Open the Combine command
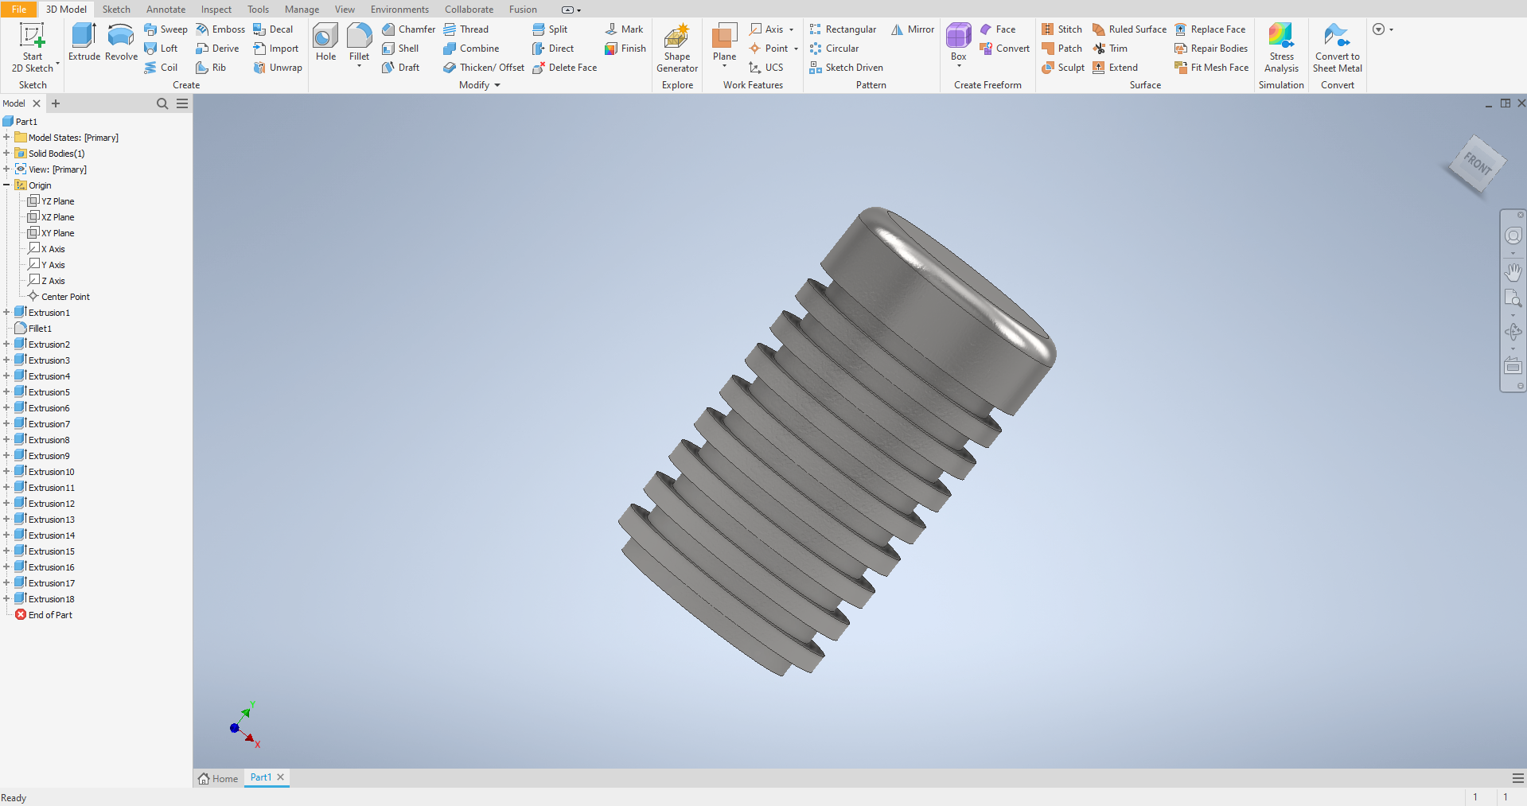Viewport: 1527px width, 806px height. [x=471, y=49]
